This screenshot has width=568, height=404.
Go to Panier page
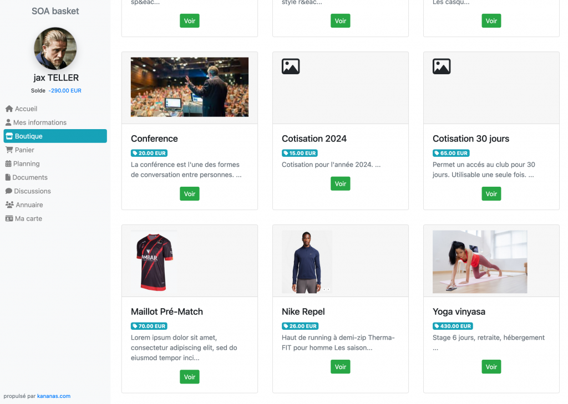tap(55, 150)
